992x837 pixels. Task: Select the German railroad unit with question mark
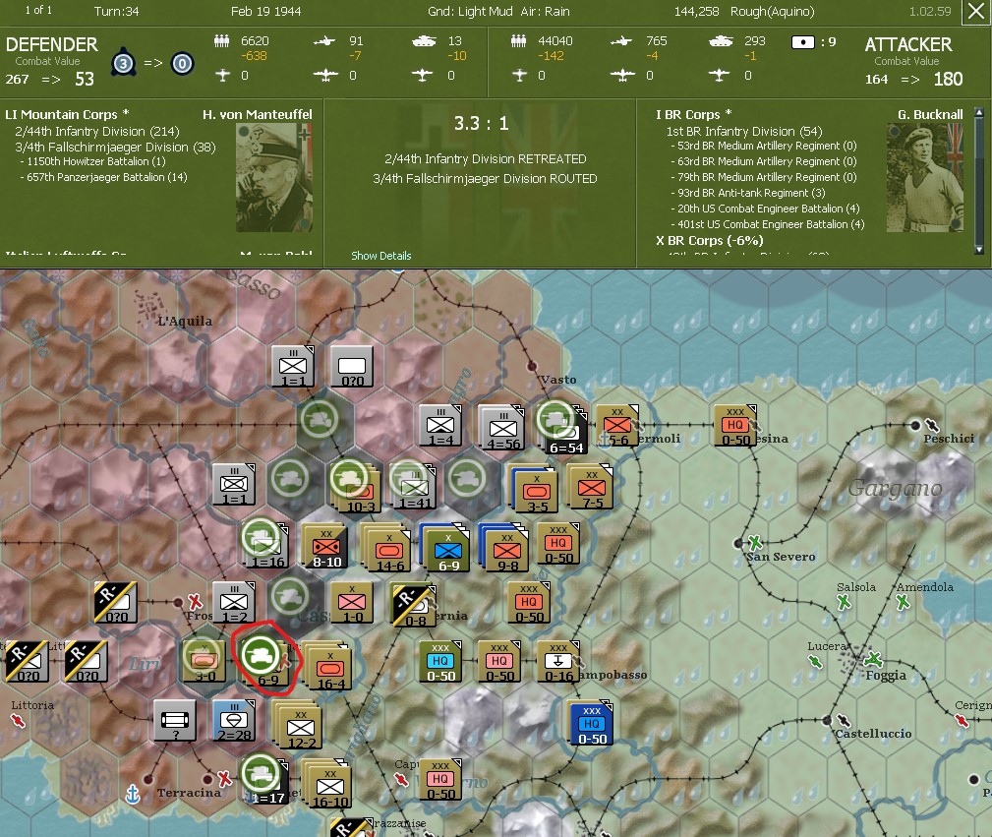tap(175, 721)
